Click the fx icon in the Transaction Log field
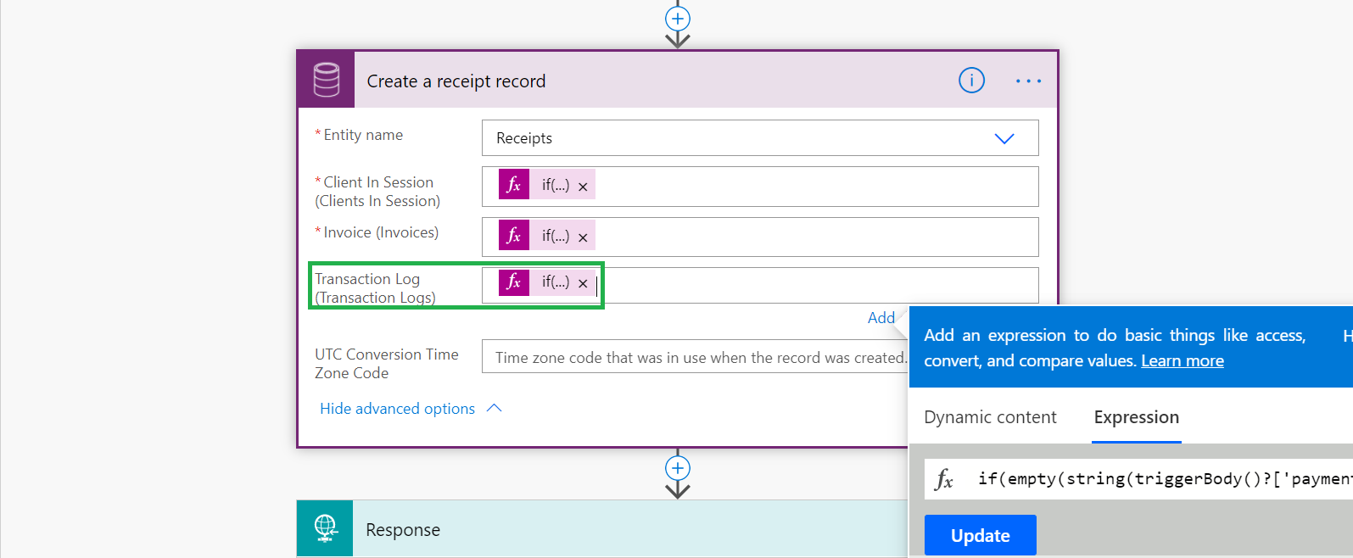The image size is (1353, 558). [514, 282]
